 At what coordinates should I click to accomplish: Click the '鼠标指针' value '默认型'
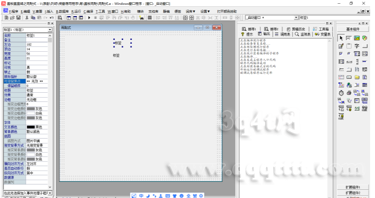point(37,77)
